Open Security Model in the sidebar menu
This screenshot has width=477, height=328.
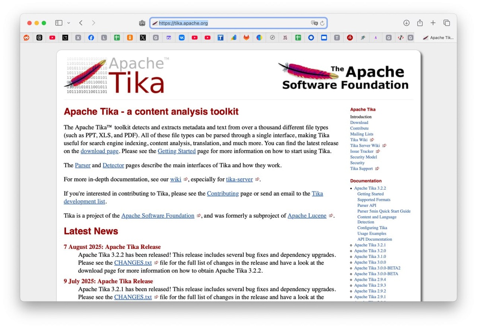363,157
